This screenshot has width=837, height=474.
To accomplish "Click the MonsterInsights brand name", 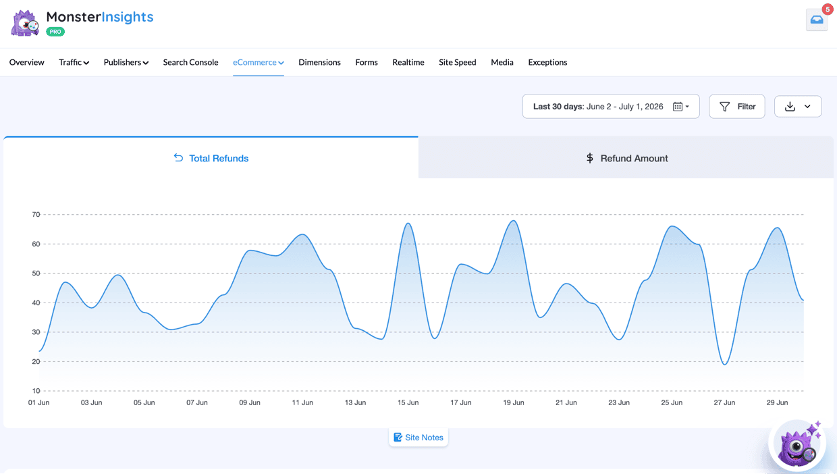I will [100, 17].
